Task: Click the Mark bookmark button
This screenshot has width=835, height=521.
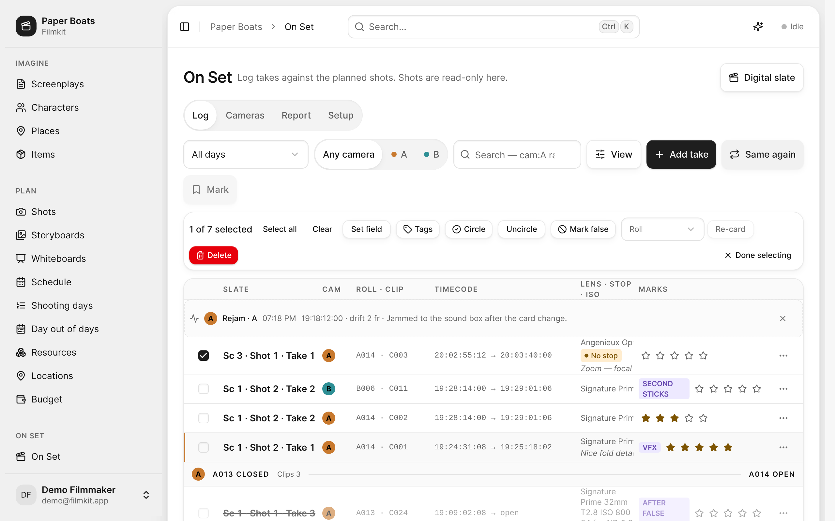Action: coord(210,190)
